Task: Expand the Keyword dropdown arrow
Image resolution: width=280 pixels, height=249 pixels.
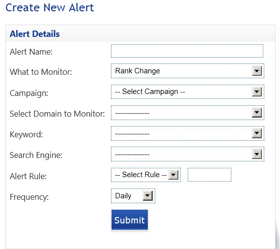Action: 257,133
